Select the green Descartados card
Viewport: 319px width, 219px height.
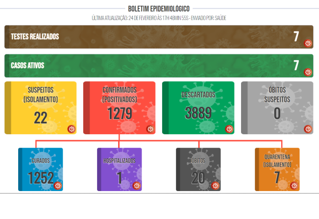(198, 108)
